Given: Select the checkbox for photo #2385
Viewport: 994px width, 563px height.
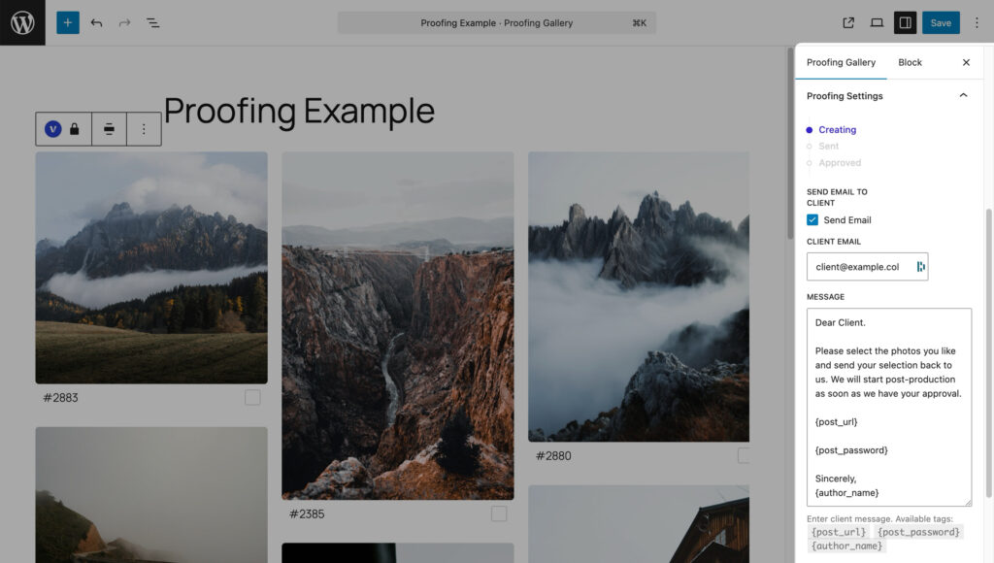Looking at the screenshot, I should [x=499, y=513].
